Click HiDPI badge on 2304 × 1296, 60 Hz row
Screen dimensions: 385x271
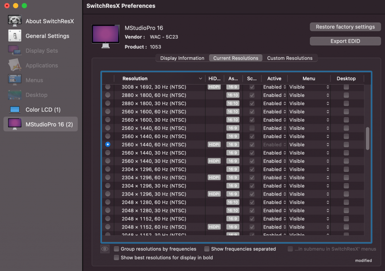click(214, 178)
